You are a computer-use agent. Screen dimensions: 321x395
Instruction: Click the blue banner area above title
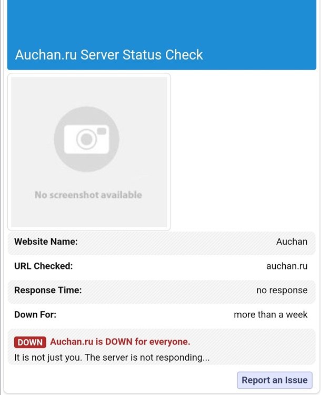click(162, 22)
